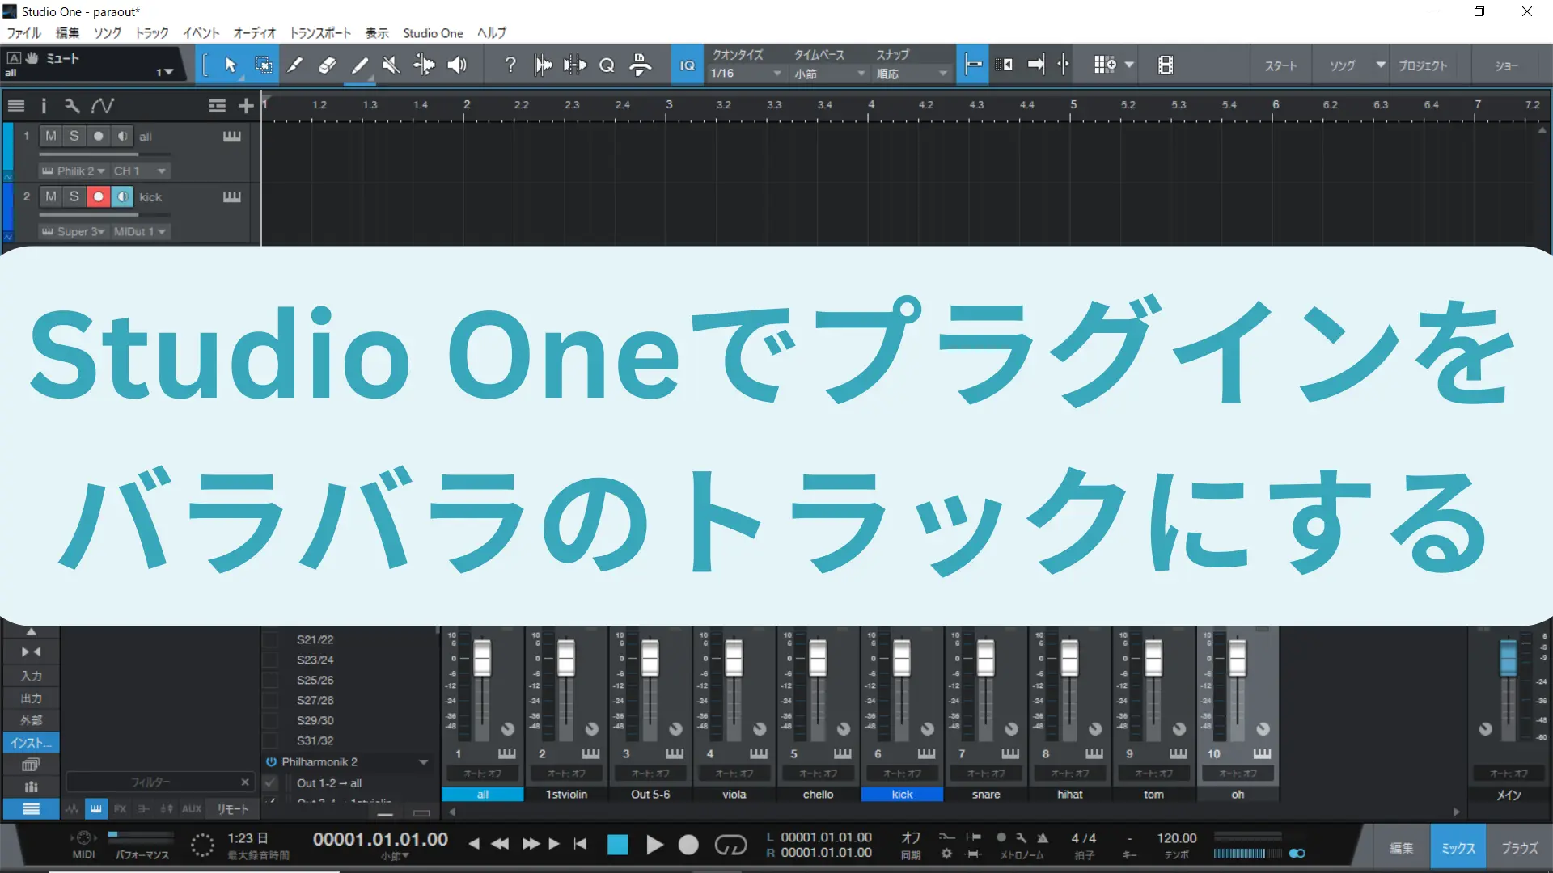The image size is (1553, 873).
Task: Select the Eraser tool
Action: pos(327,65)
